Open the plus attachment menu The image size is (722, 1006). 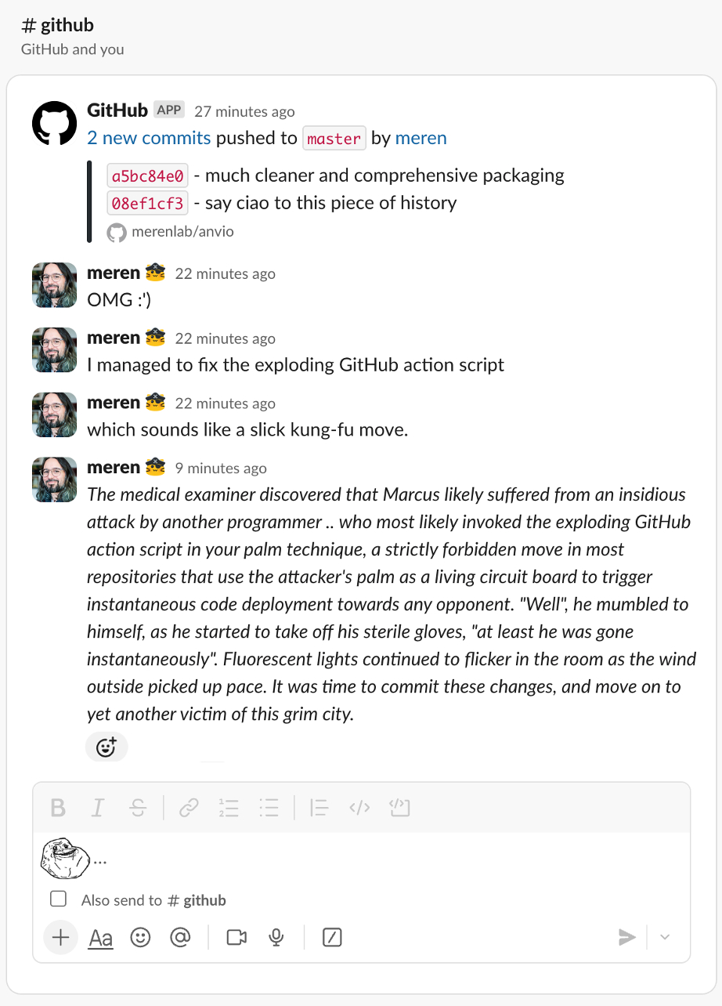click(60, 937)
